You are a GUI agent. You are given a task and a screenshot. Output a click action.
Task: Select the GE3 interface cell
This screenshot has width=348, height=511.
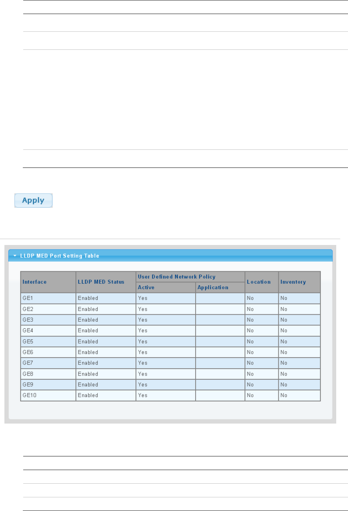[48, 320]
